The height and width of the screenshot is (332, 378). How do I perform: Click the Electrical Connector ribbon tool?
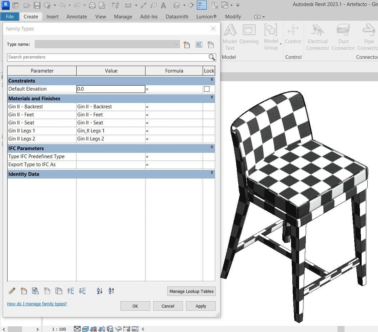[317, 37]
